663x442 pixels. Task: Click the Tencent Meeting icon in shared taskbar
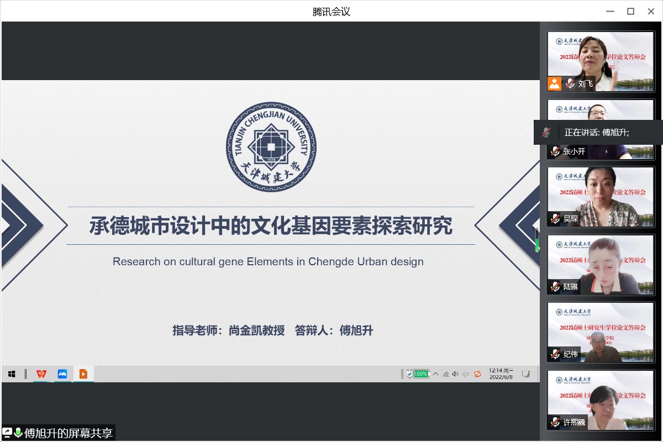[62, 374]
